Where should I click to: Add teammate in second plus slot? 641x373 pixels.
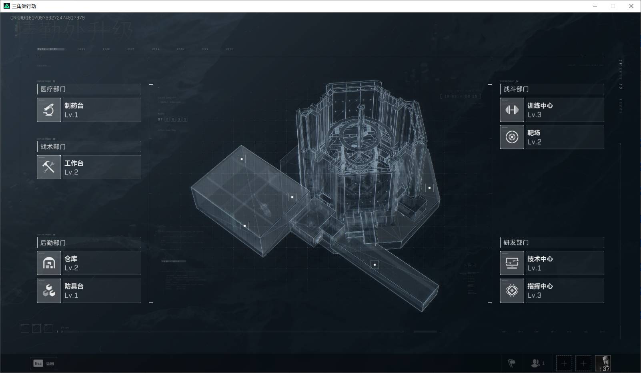point(583,363)
